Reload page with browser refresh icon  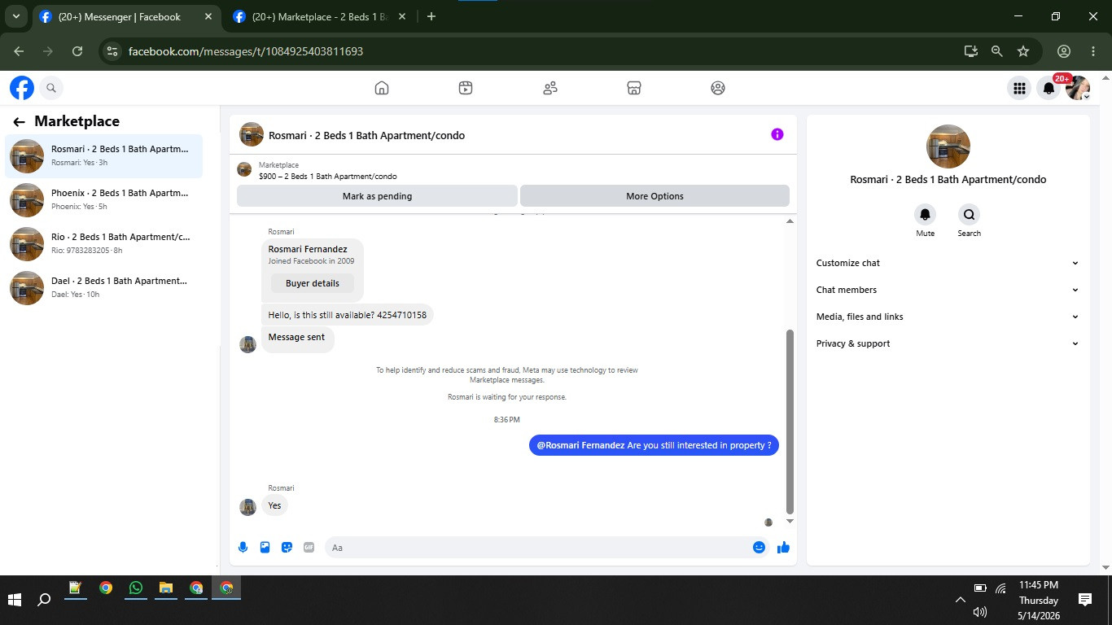point(77,51)
